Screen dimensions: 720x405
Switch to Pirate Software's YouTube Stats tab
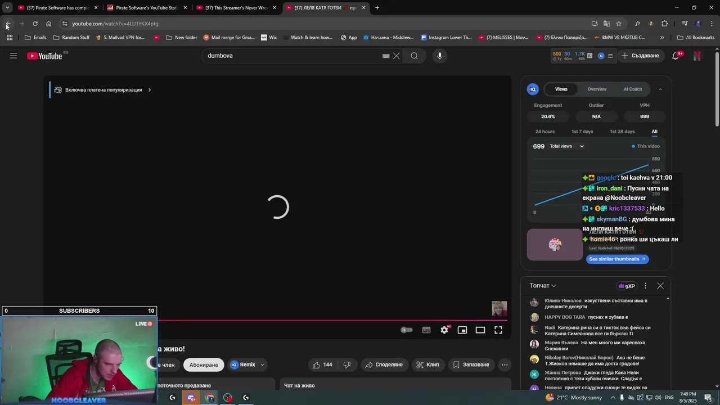point(147,8)
